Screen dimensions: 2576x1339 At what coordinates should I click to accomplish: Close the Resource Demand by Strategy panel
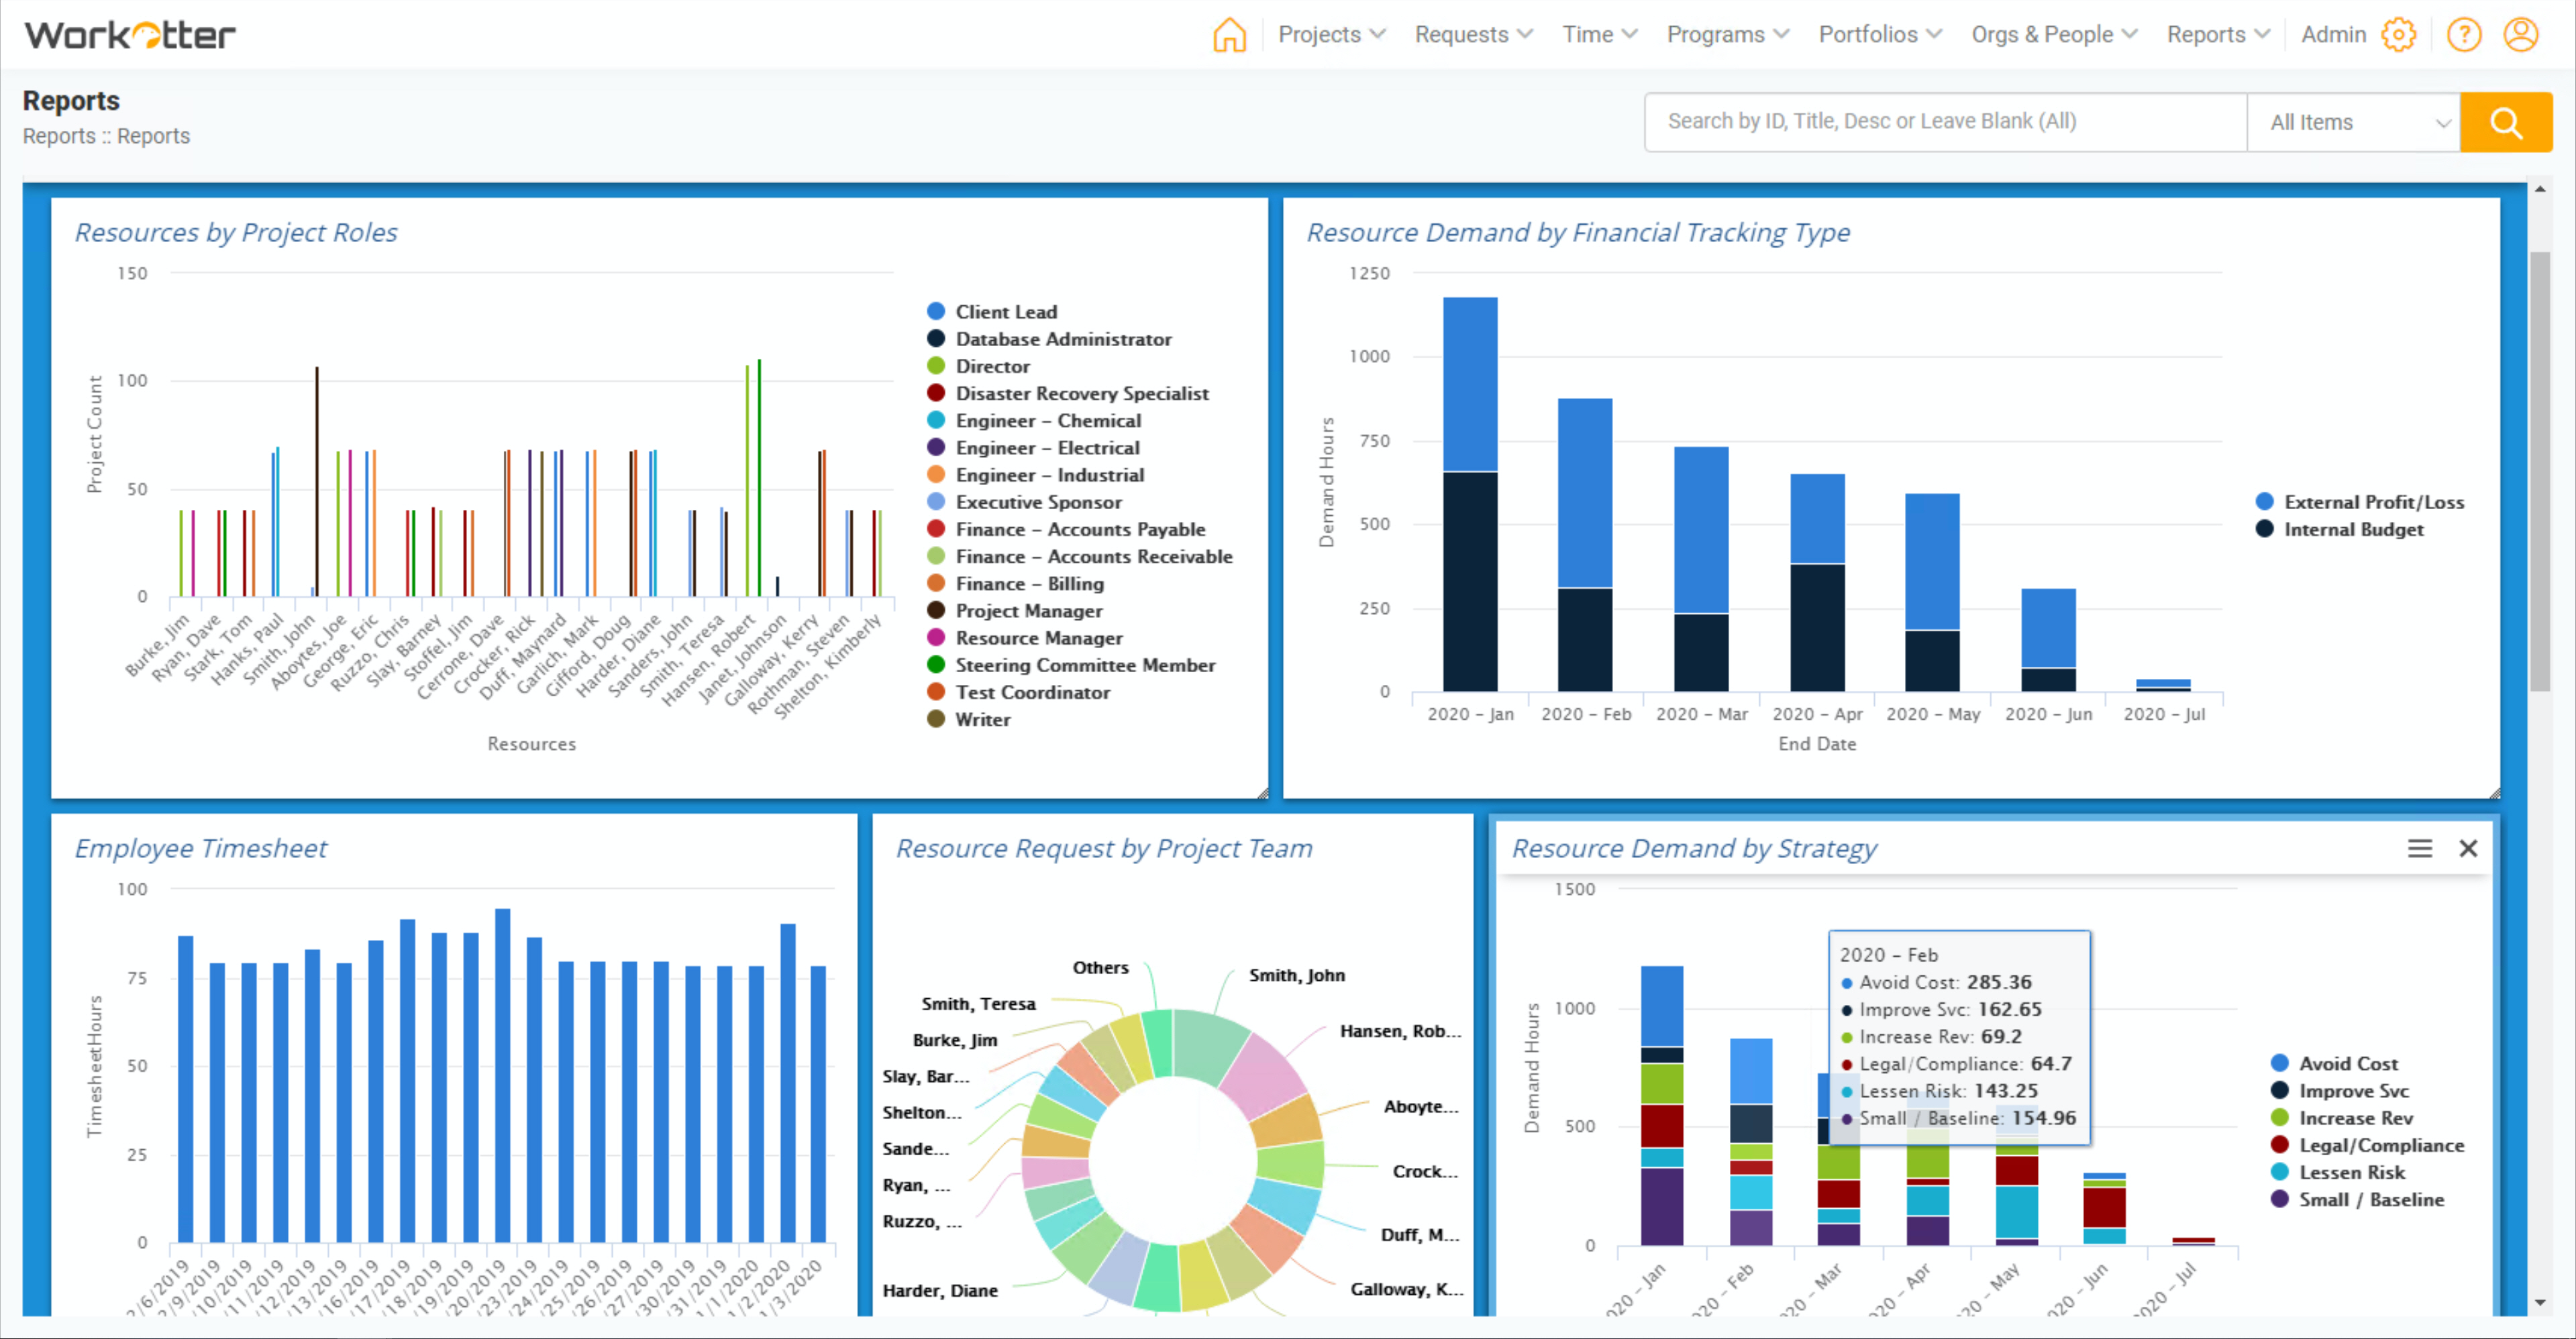2468,848
